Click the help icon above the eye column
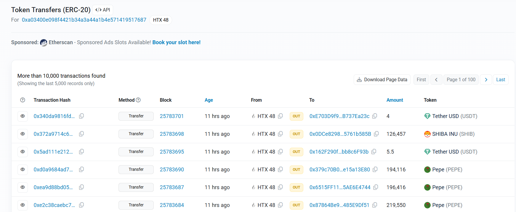Viewport: 516px width, 212px height. (23, 100)
